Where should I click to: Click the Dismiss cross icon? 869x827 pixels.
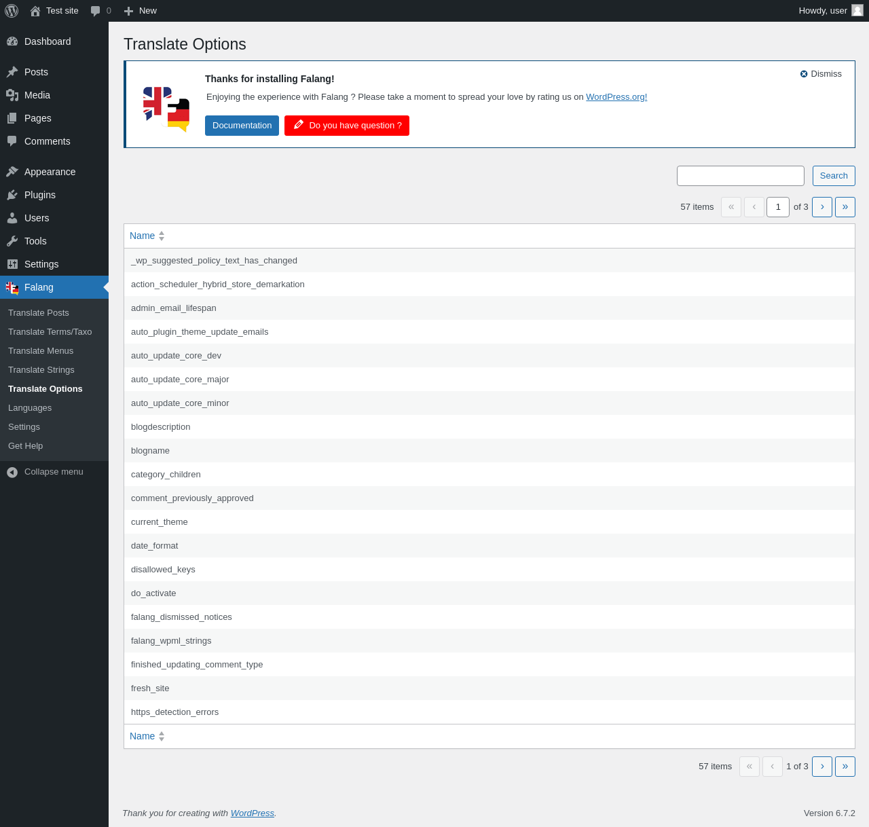[804, 74]
